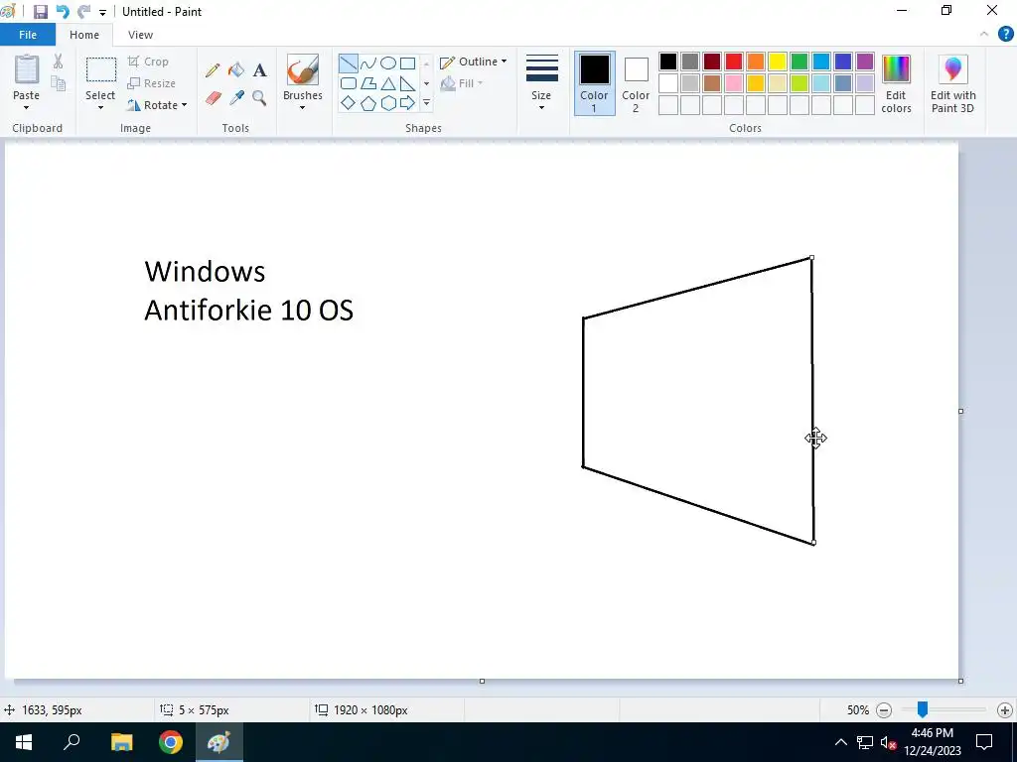The height and width of the screenshot is (762, 1017).
Task: Select the Text tool
Action: tap(259, 70)
